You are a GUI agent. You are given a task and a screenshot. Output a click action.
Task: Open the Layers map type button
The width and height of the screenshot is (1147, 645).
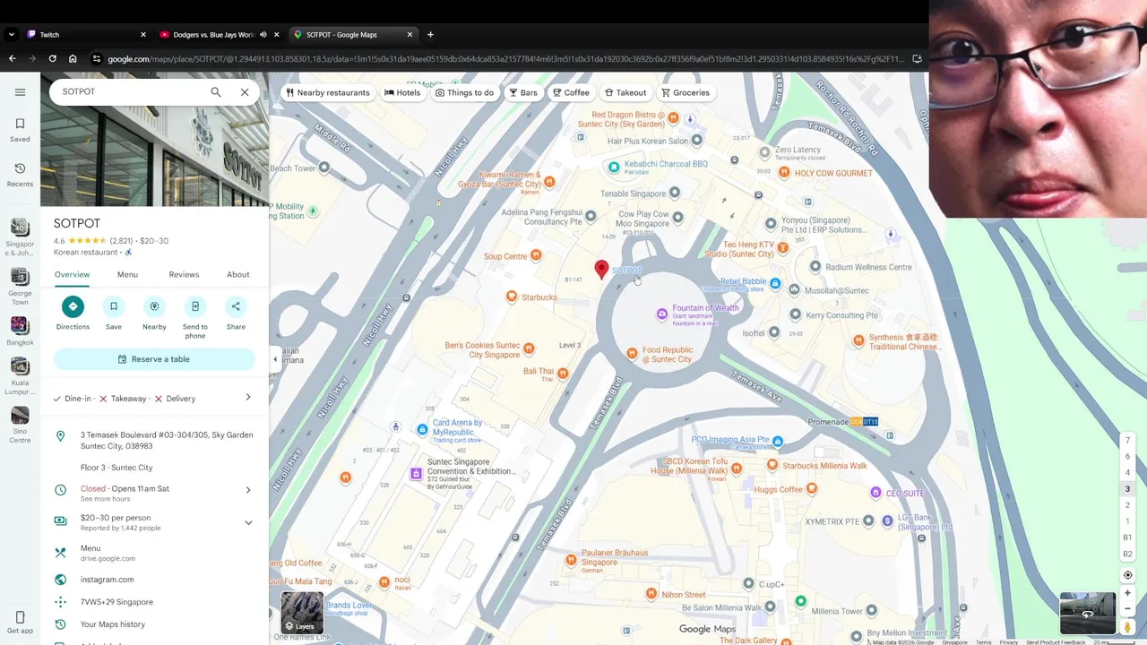point(302,613)
